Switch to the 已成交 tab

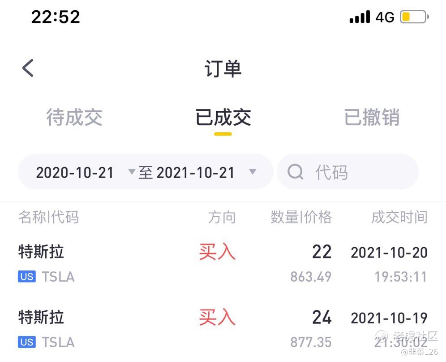pos(223,117)
